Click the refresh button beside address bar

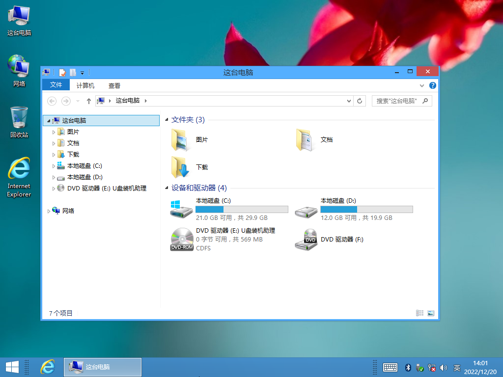click(360, 101)
